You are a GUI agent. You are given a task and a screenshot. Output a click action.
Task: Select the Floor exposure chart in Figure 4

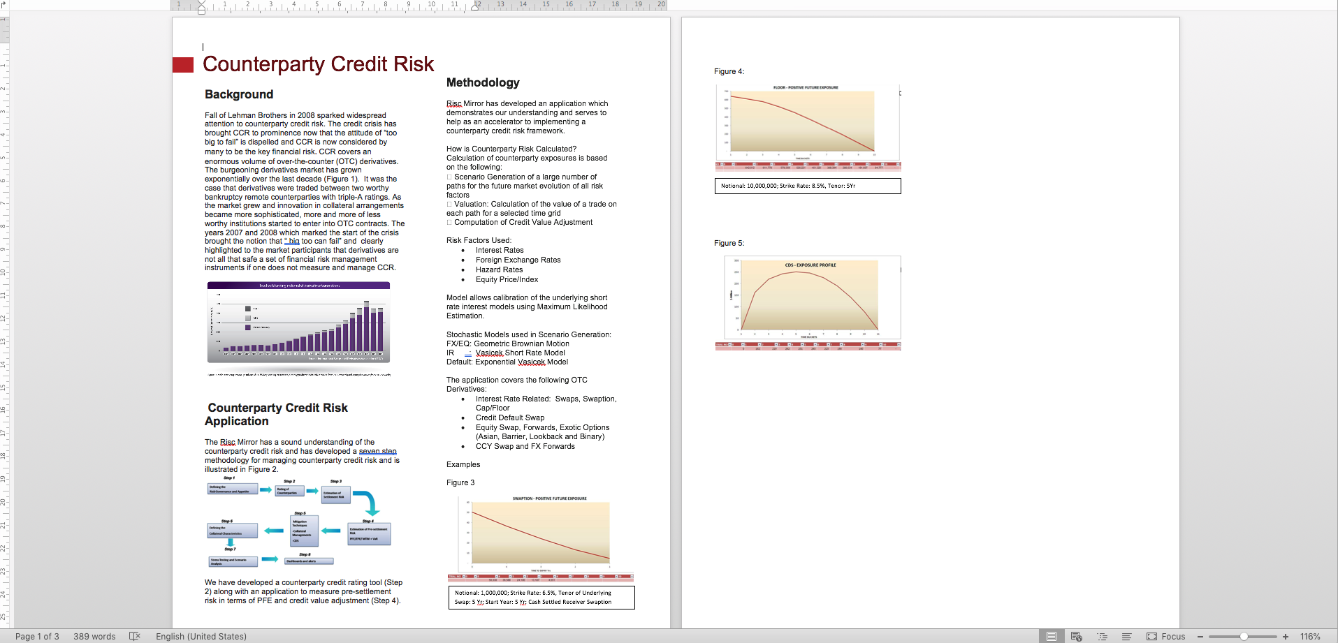808,126
